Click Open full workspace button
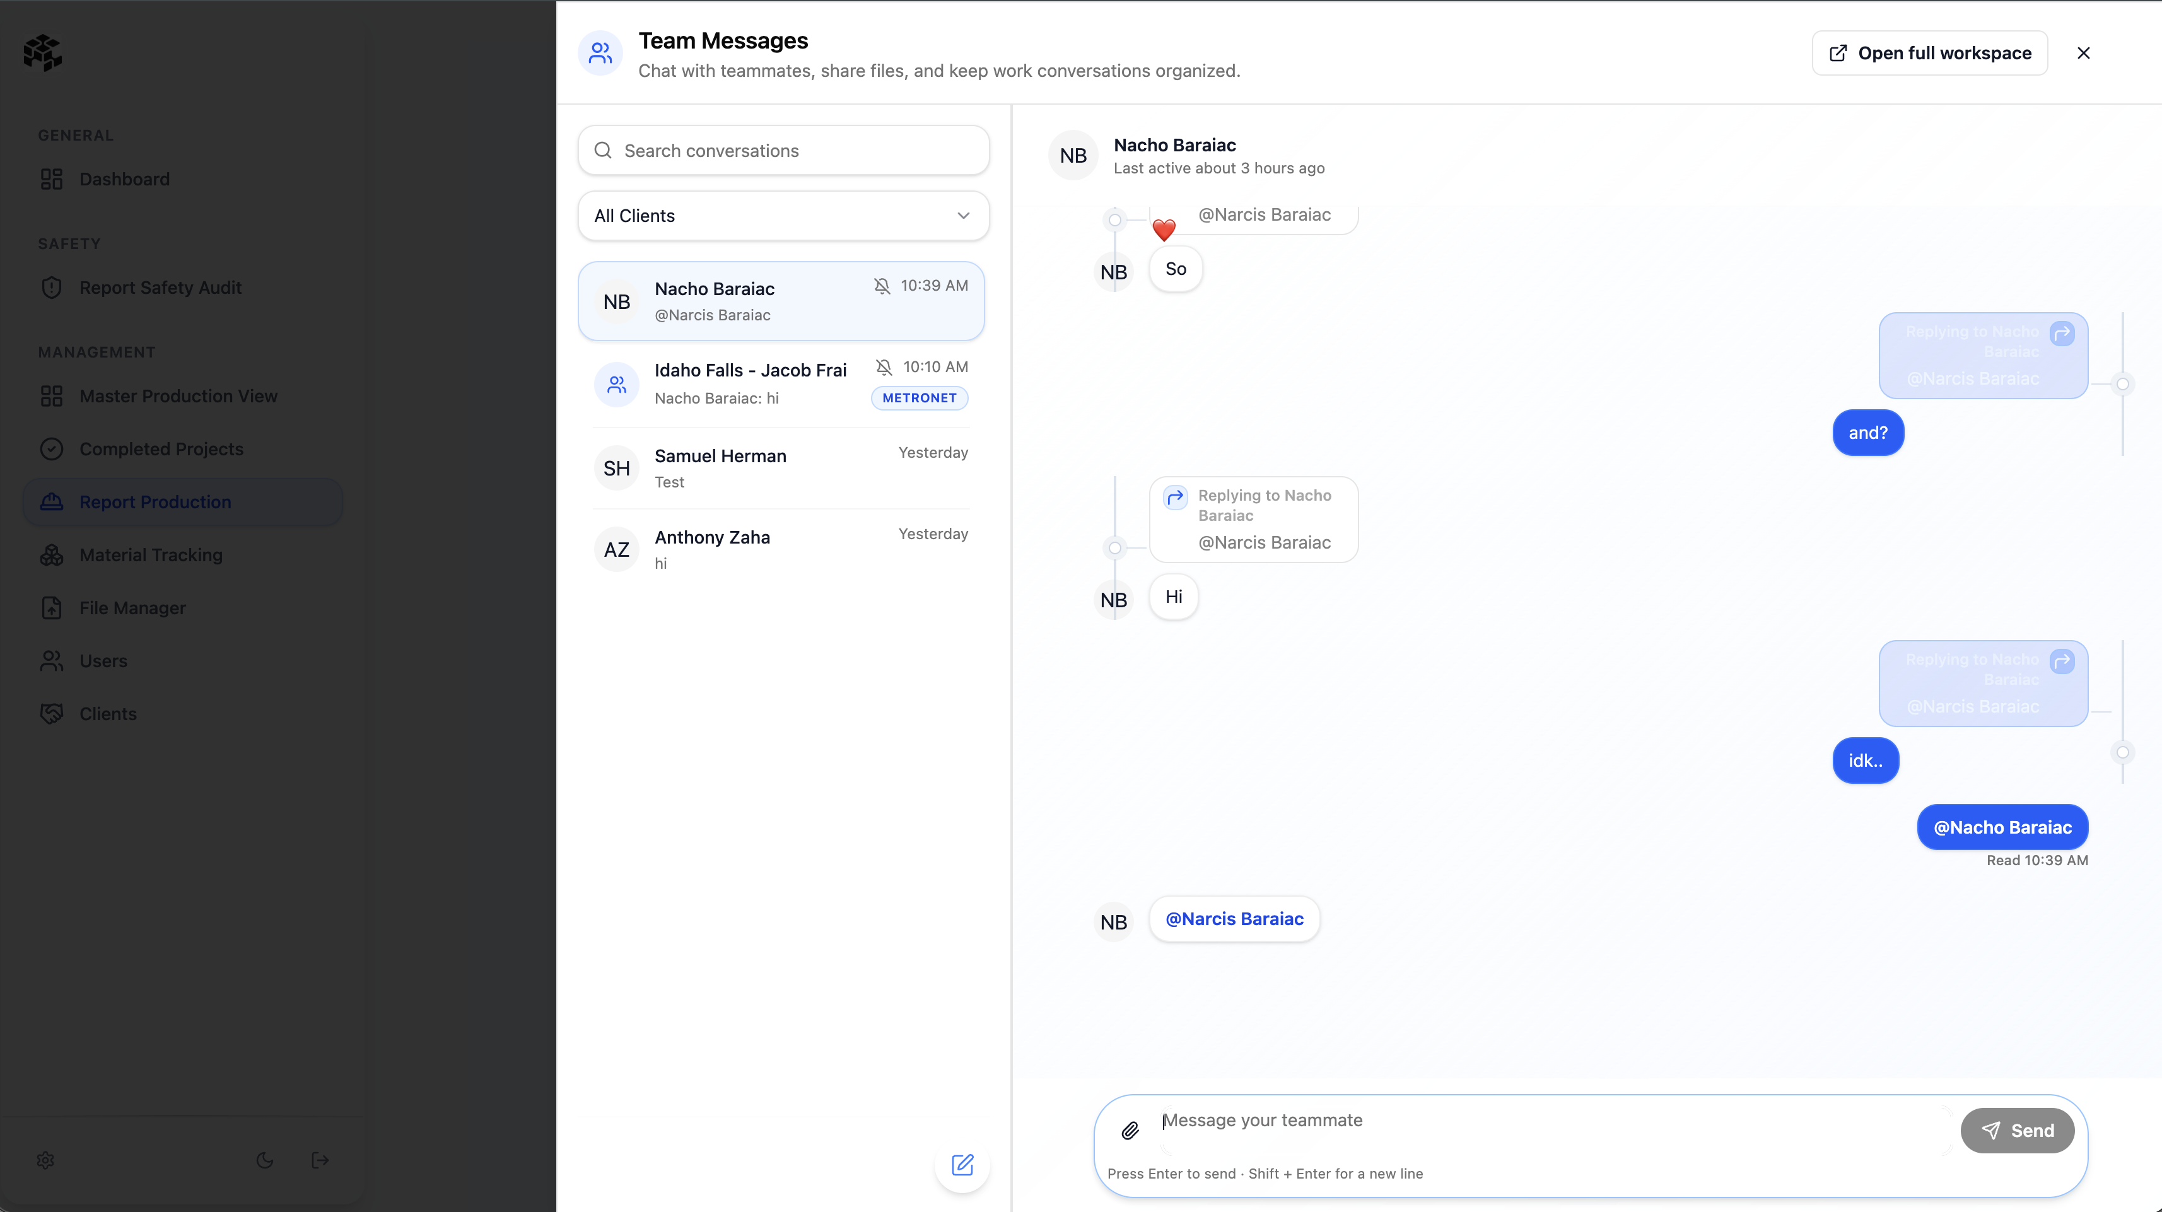The image size is (2162, 1212). [1929, 53]
